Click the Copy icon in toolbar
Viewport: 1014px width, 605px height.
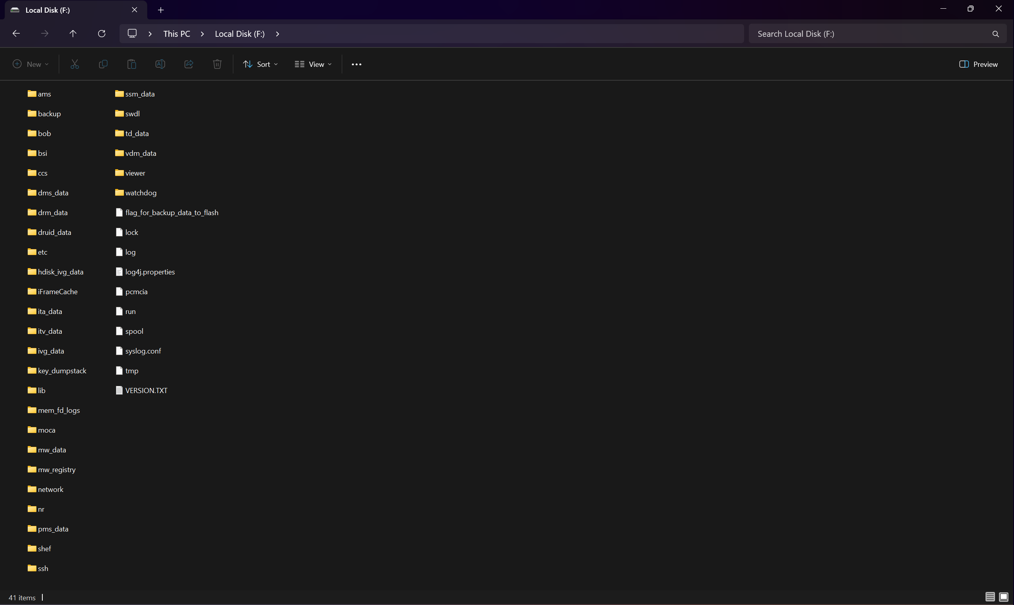click(103, 64)
